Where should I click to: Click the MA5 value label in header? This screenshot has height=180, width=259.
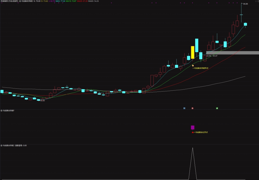tap(60, 1)
